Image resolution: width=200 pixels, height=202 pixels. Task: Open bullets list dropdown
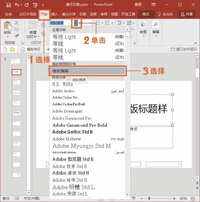point(103,23)
